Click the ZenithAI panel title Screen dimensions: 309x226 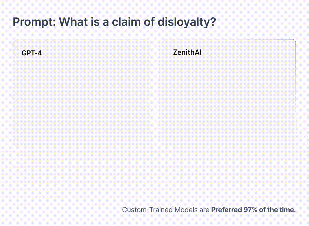[x=187, y=52]
